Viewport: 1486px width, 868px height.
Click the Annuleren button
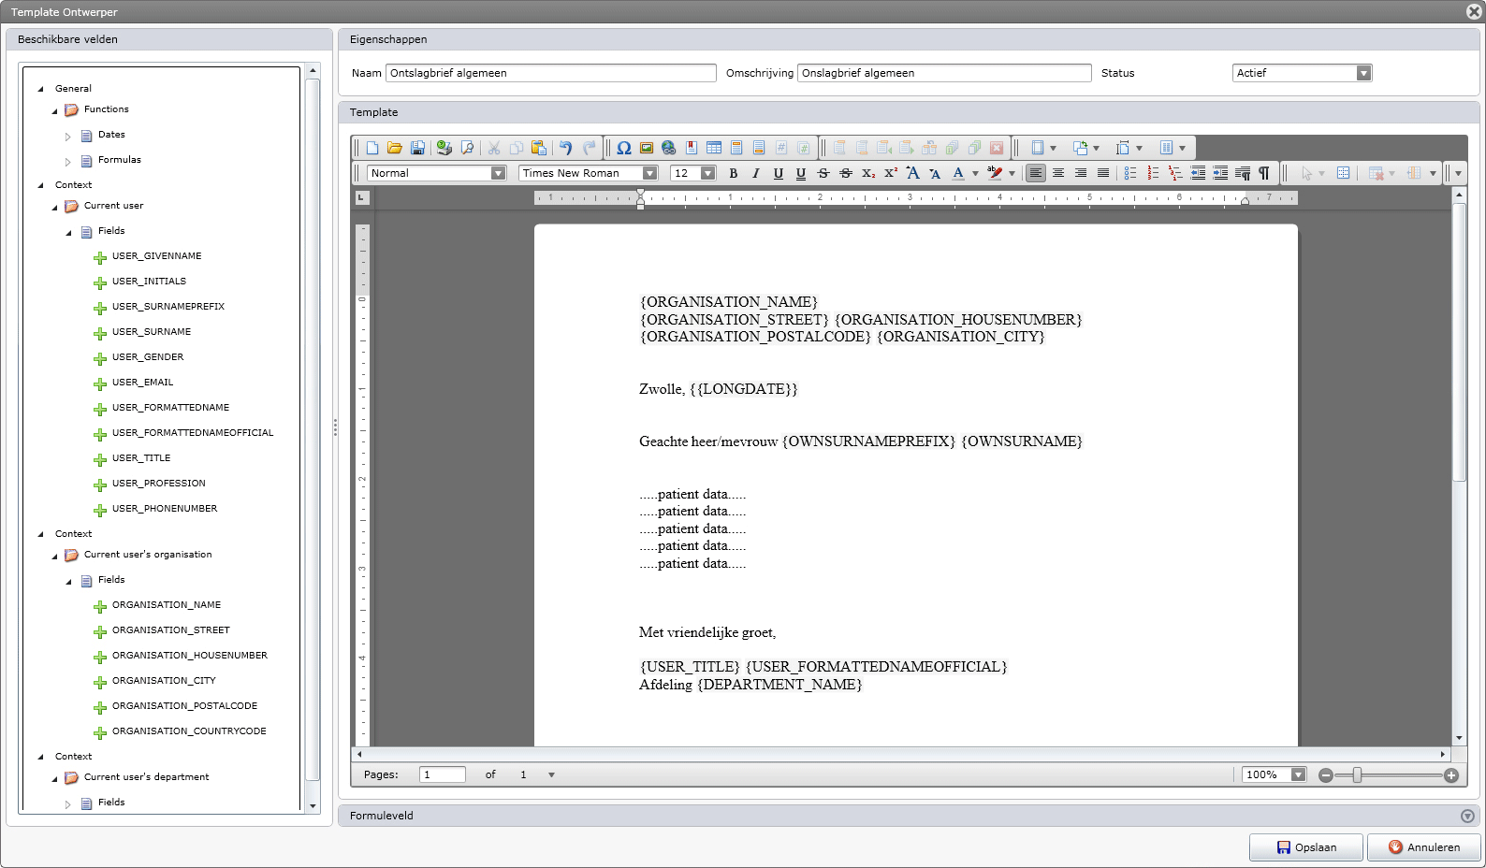tap(1423, 847)
